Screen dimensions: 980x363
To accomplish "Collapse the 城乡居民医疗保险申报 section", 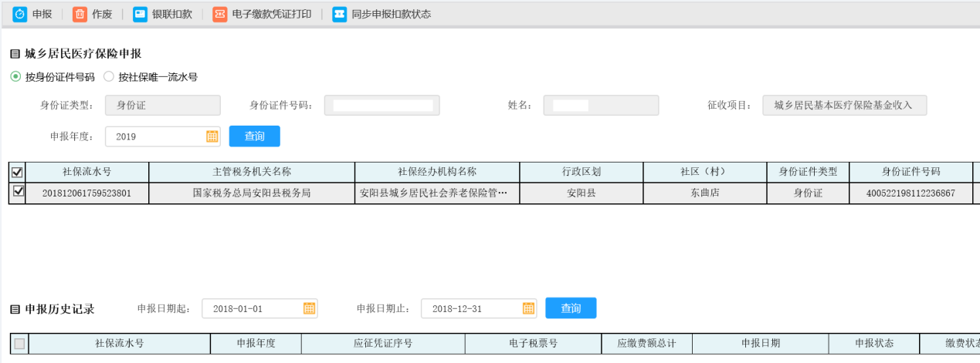I will pos(15,54).
